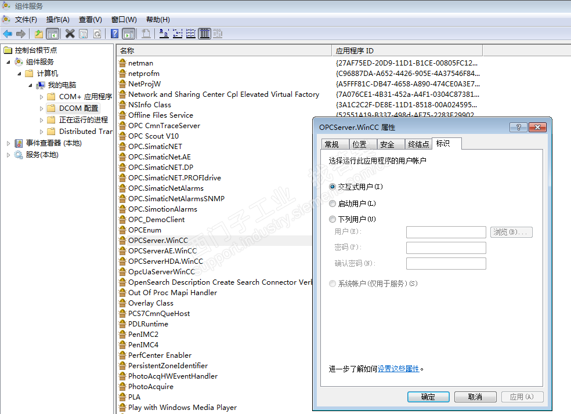Go up one level with folder icon
The image size is (571, 414).
(39, 34)
